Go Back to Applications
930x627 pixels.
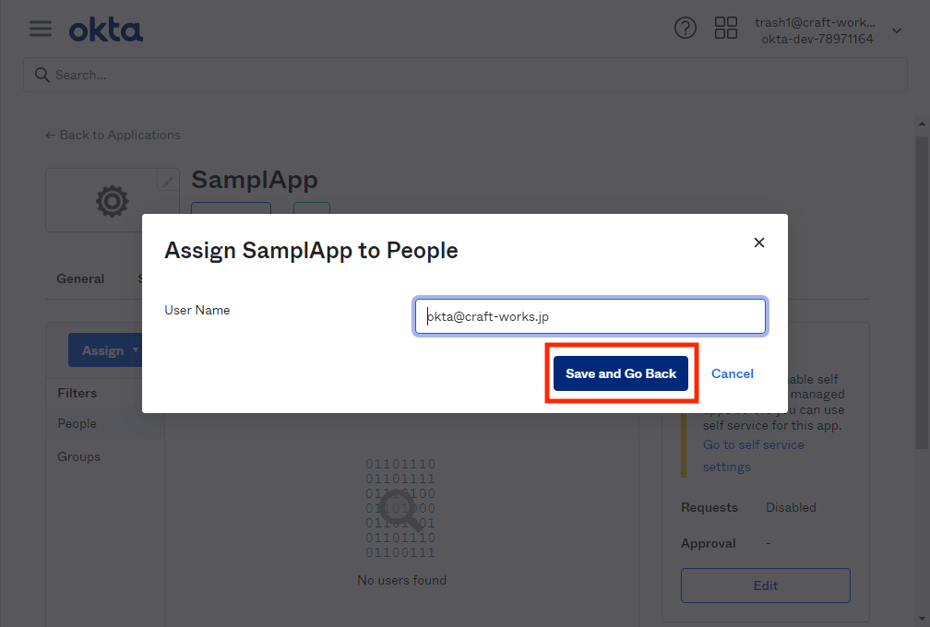113,136
